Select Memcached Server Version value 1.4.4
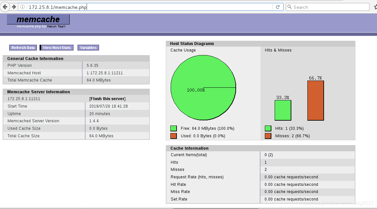The width and height of the screenshot is (377, 209). [x=94, y=121]
